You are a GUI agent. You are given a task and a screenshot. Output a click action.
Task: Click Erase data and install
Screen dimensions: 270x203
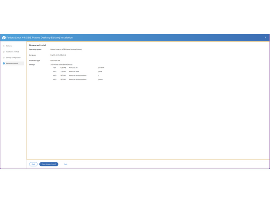pyautogui.click(x=49, y=164)
